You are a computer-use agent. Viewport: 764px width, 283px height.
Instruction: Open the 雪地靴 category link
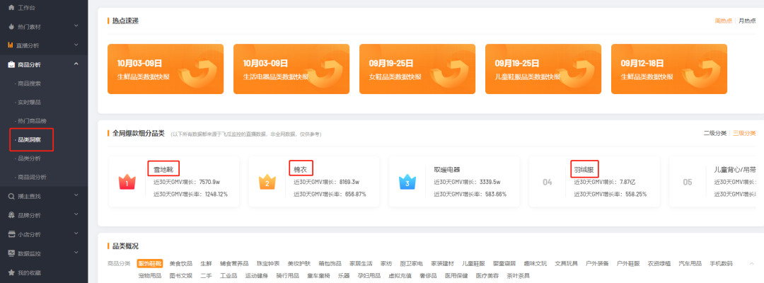(x=163, y=169)
